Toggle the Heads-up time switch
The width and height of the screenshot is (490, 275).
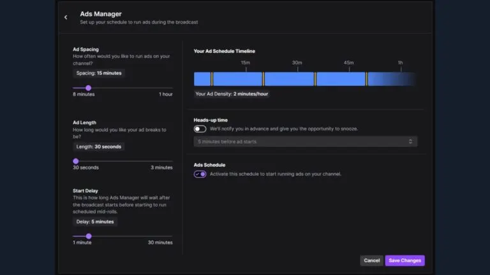[x=200, y=129]
